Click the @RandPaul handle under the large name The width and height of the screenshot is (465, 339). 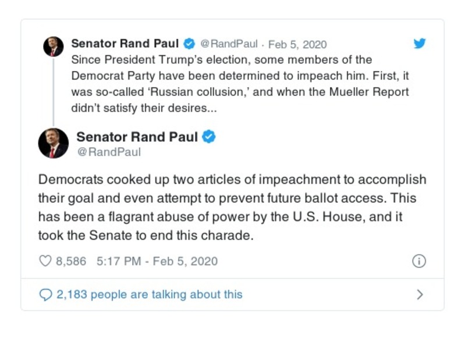109,152
